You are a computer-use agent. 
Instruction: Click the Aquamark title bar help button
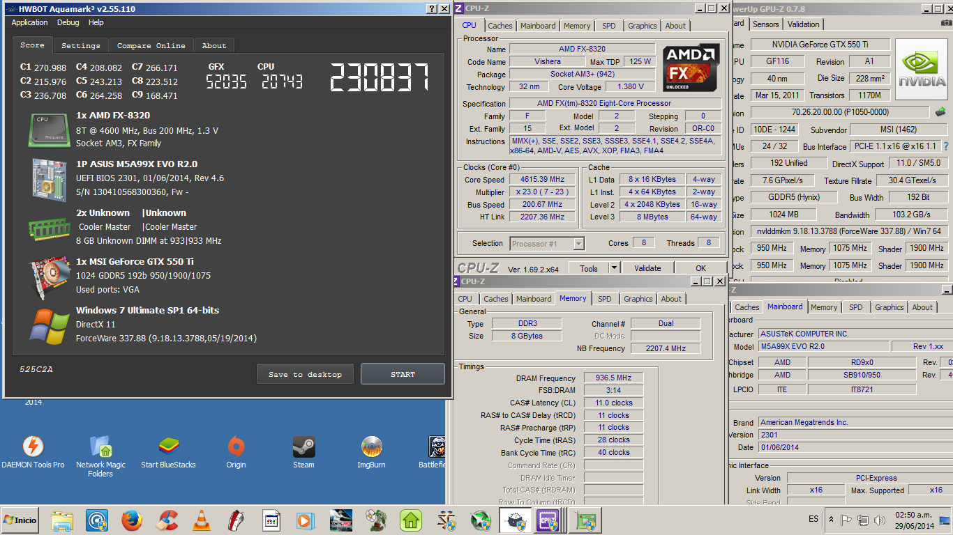pyautogui.click(x=430, y=9)
